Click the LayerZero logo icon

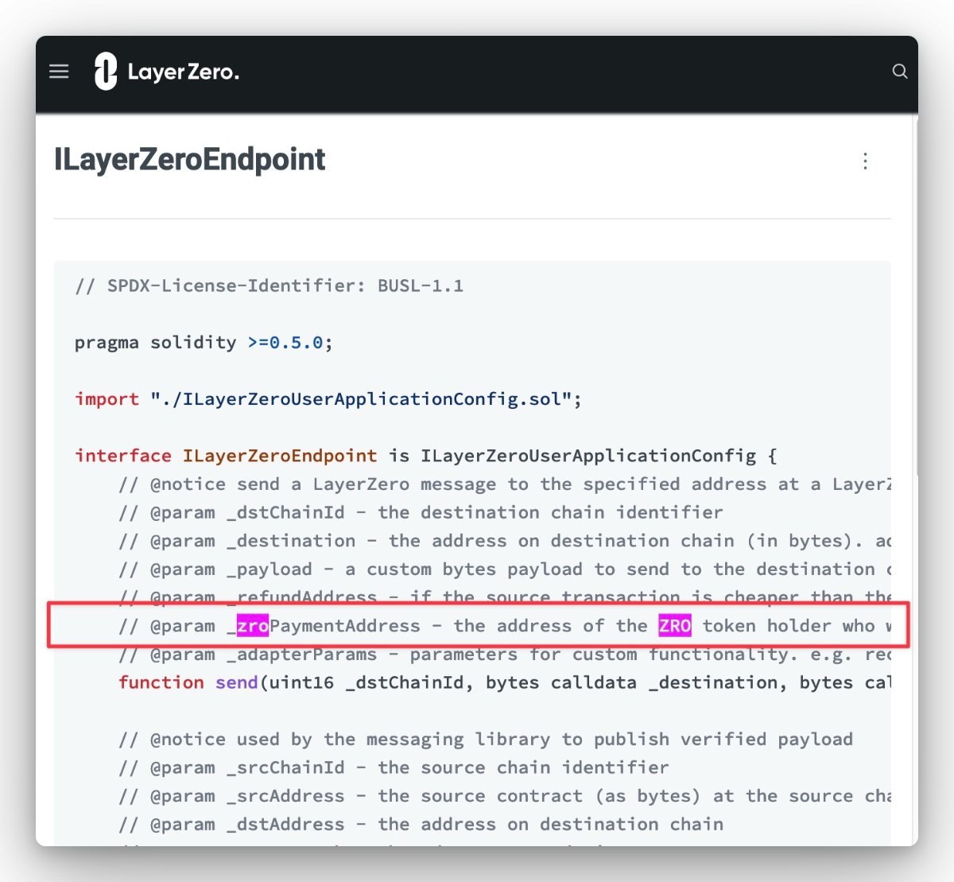pyautogui.click(x=106, y=72)
